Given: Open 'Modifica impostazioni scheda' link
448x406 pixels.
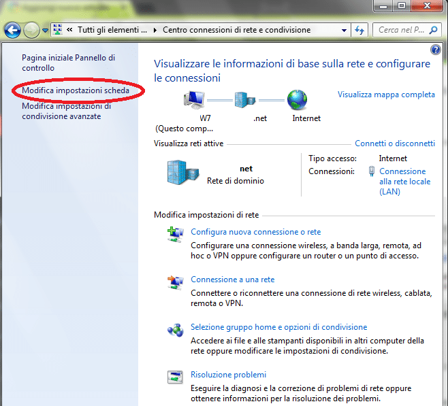Looking at the screenshot, I should point(76,90).
